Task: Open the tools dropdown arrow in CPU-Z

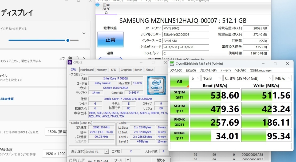Action: [x=128, y=160]
